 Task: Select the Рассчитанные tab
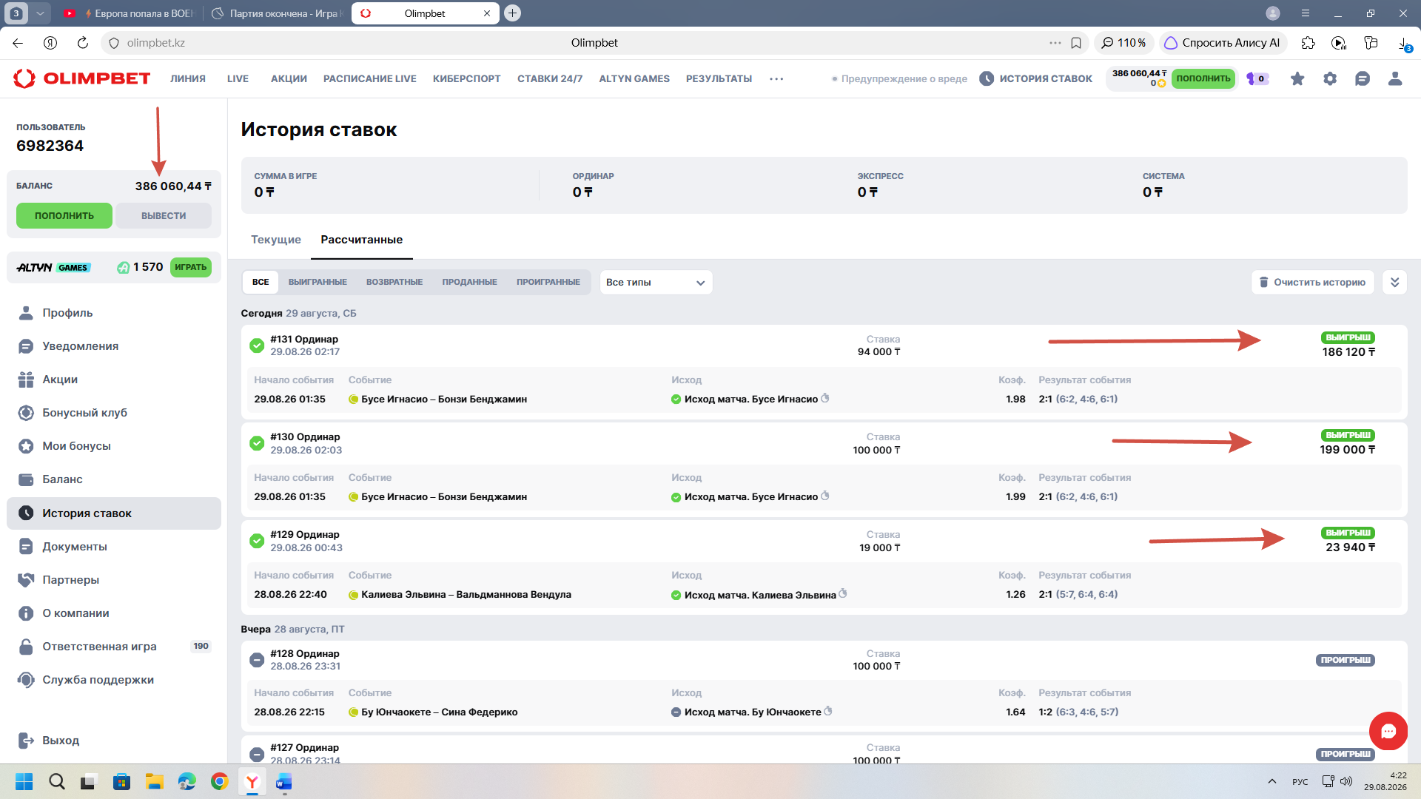pos(362,240)
